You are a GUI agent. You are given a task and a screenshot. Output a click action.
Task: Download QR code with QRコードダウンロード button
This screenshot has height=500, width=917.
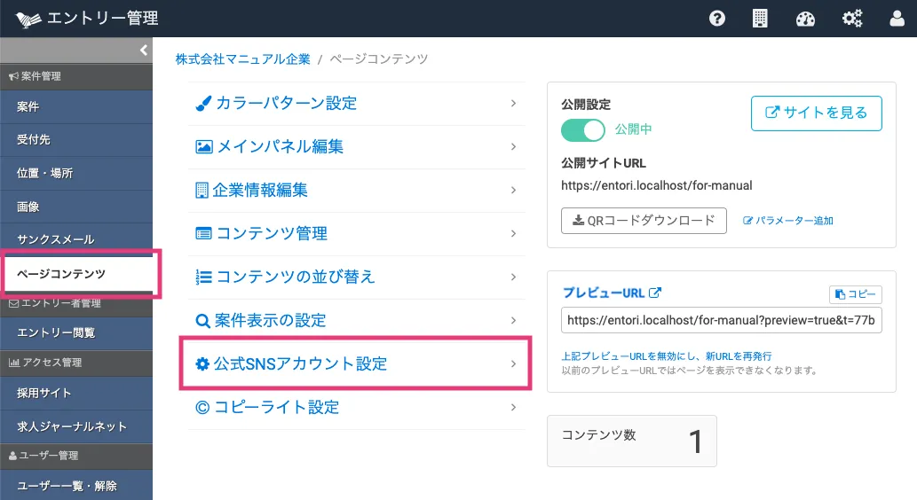(x=644, y=221)
